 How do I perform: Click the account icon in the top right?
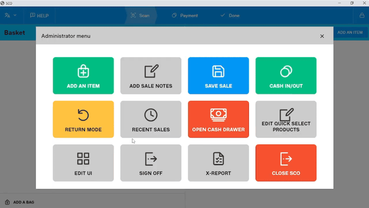361,16
